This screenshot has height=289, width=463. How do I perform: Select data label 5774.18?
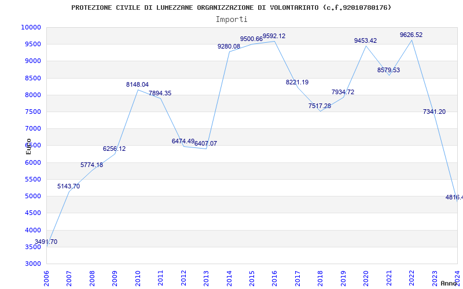point(92,165)
